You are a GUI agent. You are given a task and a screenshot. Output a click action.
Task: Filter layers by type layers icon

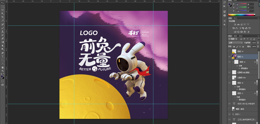[x=248, y=39]
